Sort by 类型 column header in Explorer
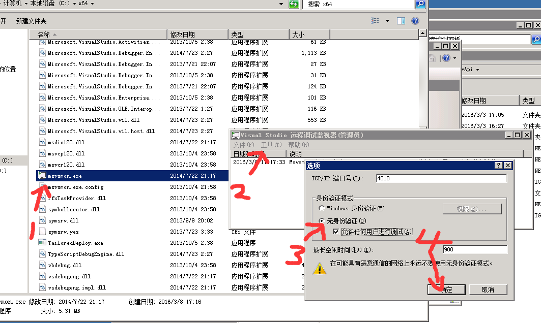Image resolution: width=541 pixels, height=323 pixels. (259, 35)
